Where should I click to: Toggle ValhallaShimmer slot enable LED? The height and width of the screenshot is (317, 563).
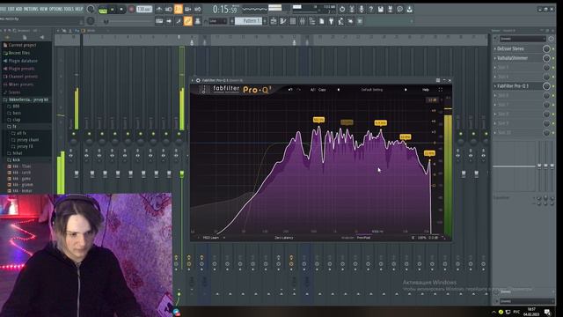pos(553,58)
